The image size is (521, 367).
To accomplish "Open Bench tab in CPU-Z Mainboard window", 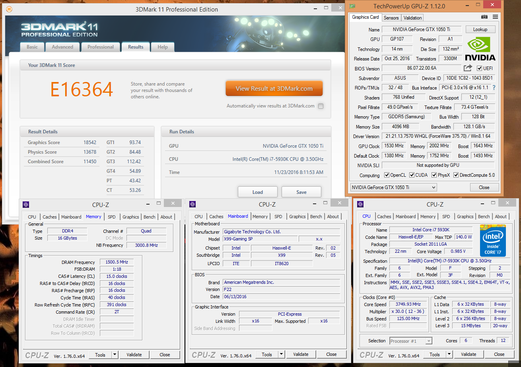I will click(x=316, y=217).
